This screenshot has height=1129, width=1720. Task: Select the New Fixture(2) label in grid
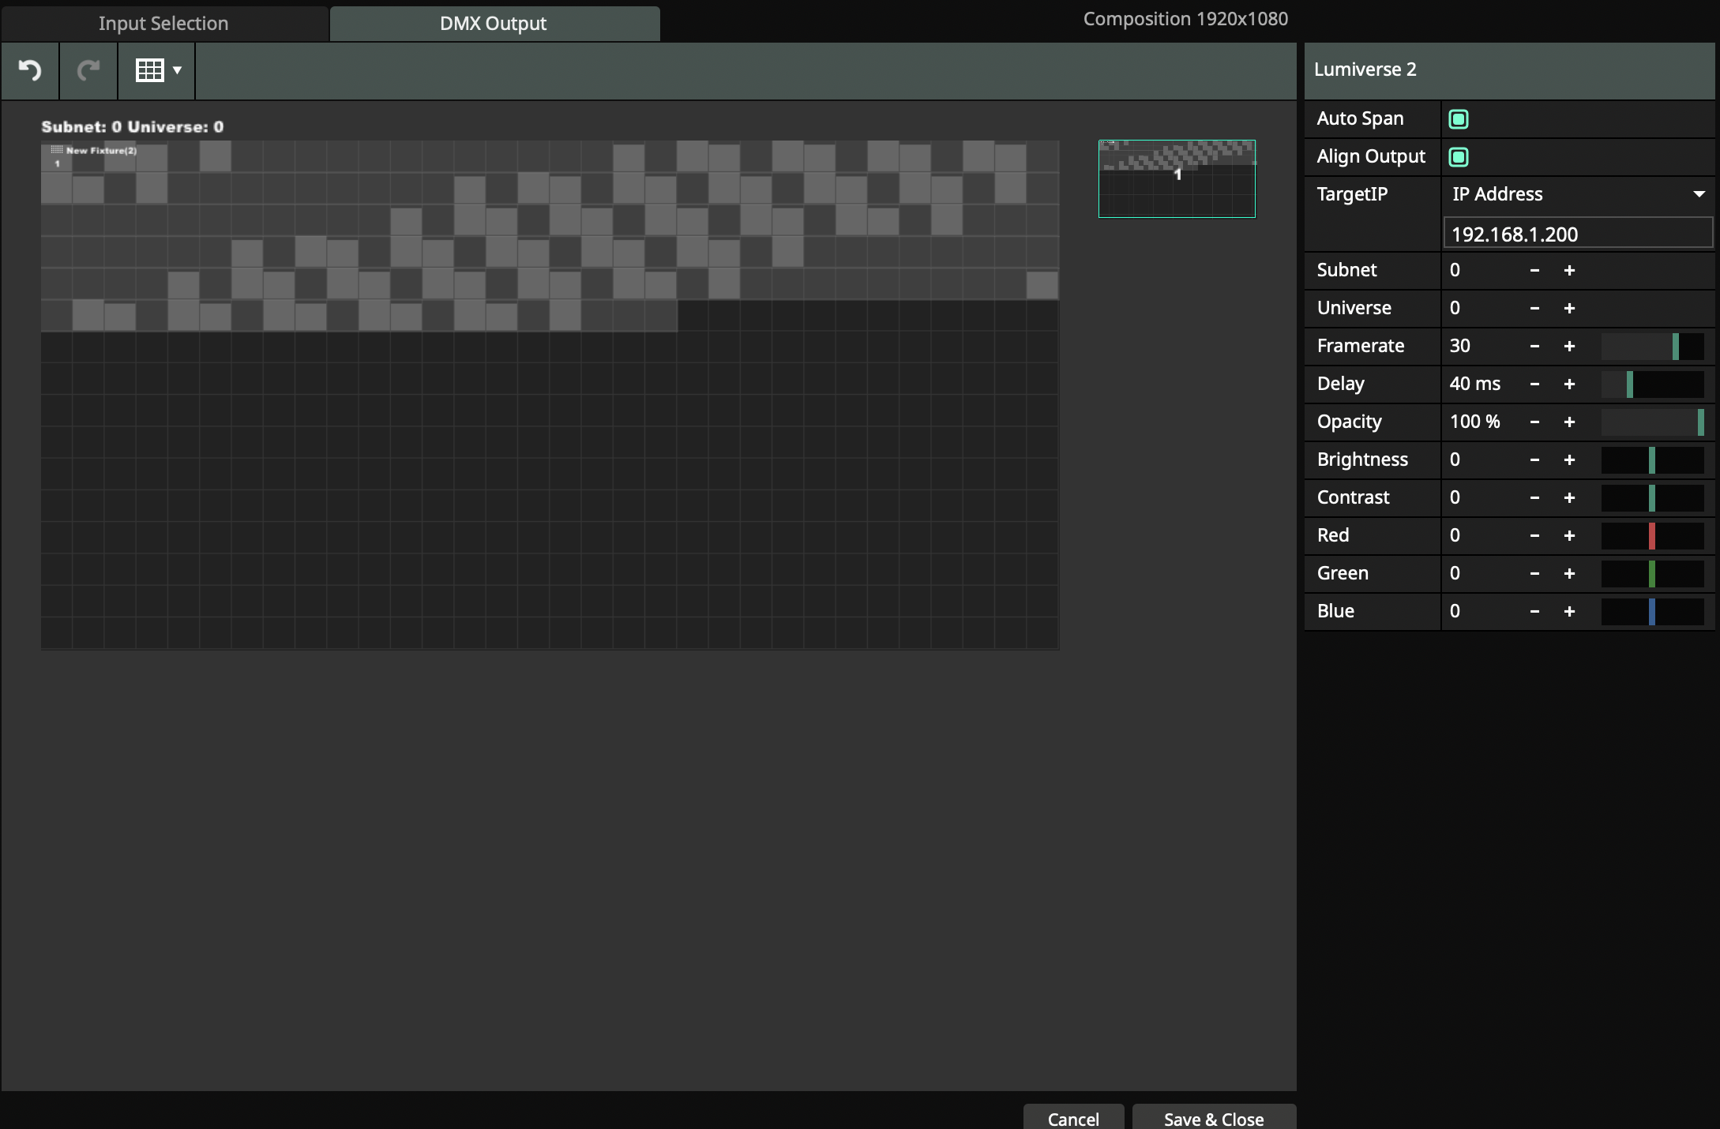pos(100,151)
